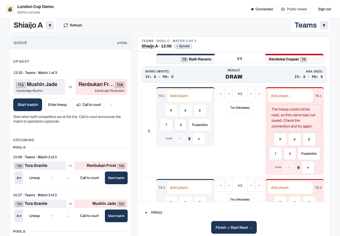The image size is (340, 236).
Task: Click last red score slot in bout 1
Action: pos(259,94)
